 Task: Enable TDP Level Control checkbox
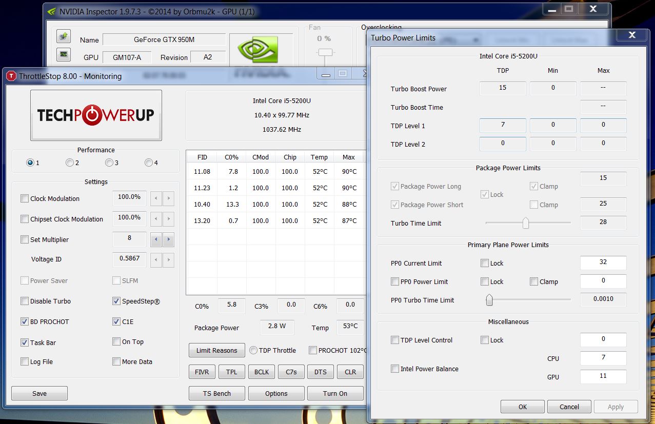click(395, 340)
